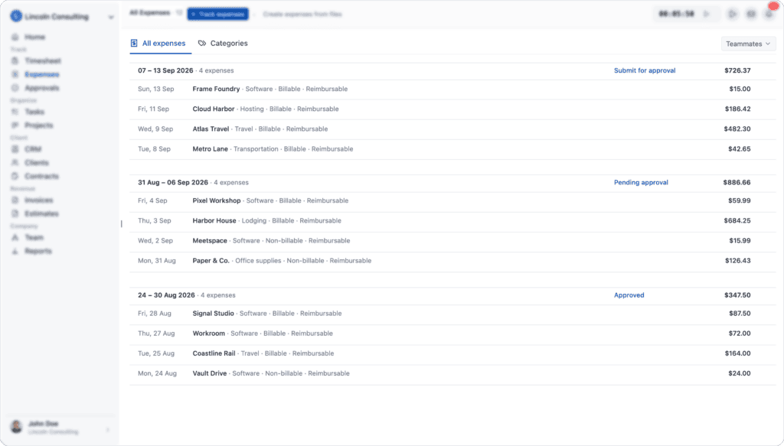The width and height of the screenshot is (784, 446).
Task: Expand the John Doe profile menu chevron
Action: pos(108,429)
